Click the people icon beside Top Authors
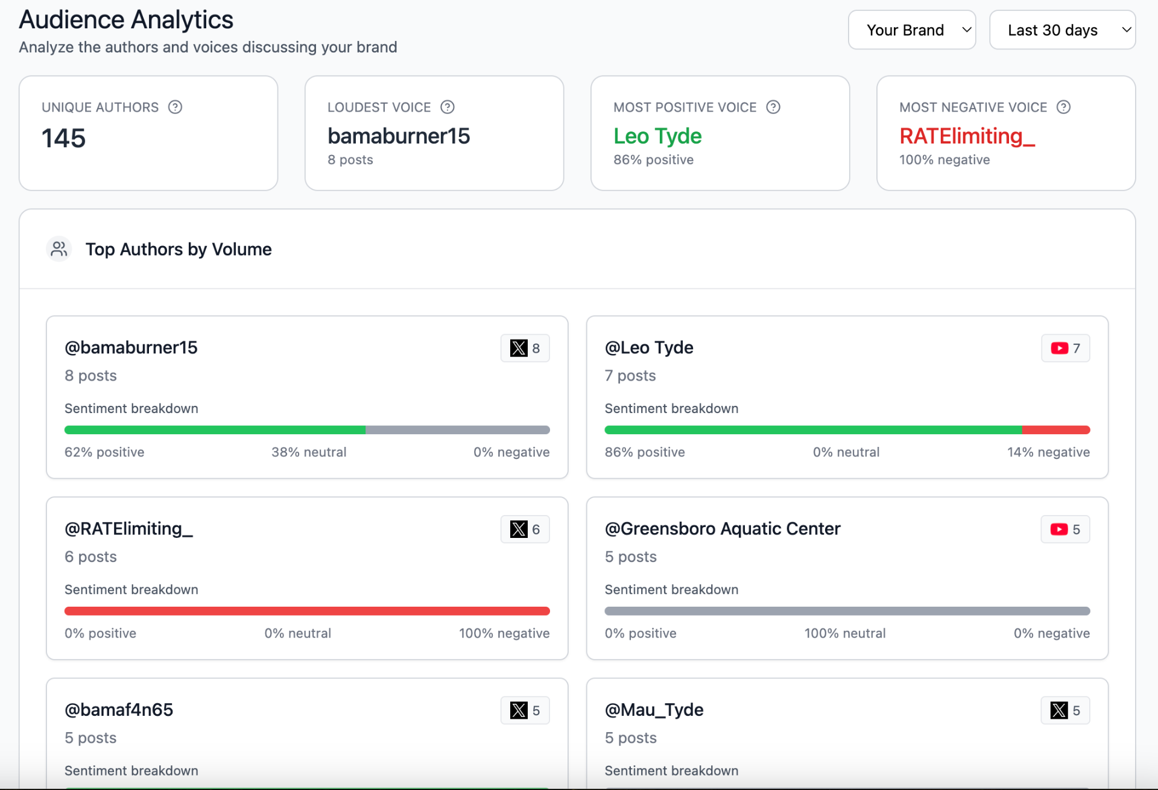The image size is (1158, 790). 59,249
